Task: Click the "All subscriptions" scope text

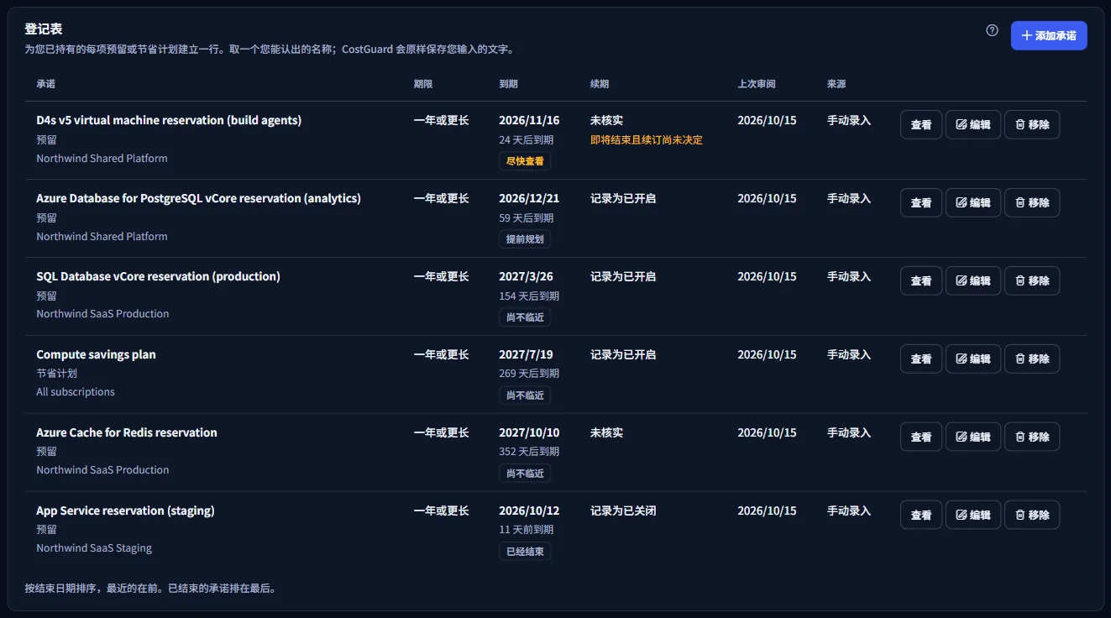Action: click(76, 392)
